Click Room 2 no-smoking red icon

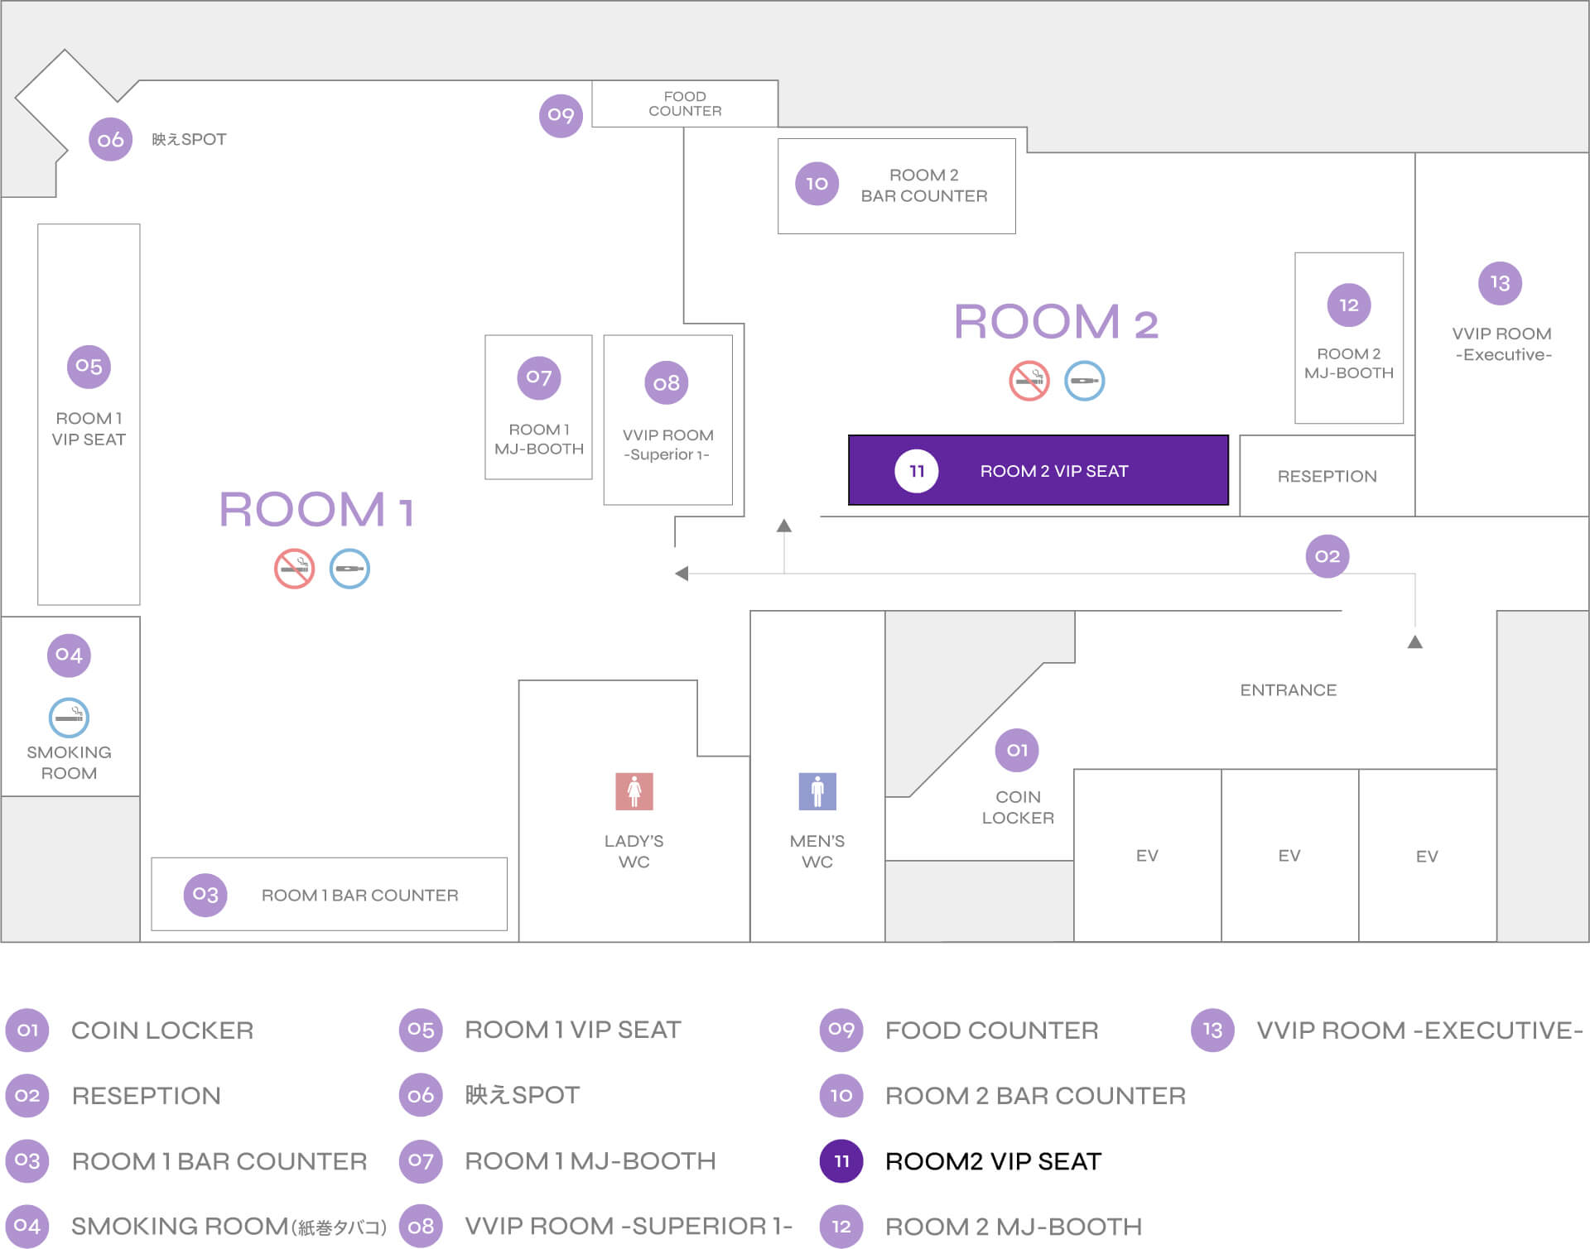pos(1029,381)
